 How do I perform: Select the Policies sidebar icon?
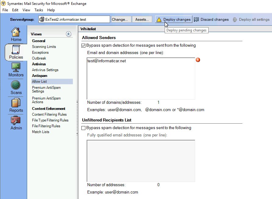[x=16, y=50]
